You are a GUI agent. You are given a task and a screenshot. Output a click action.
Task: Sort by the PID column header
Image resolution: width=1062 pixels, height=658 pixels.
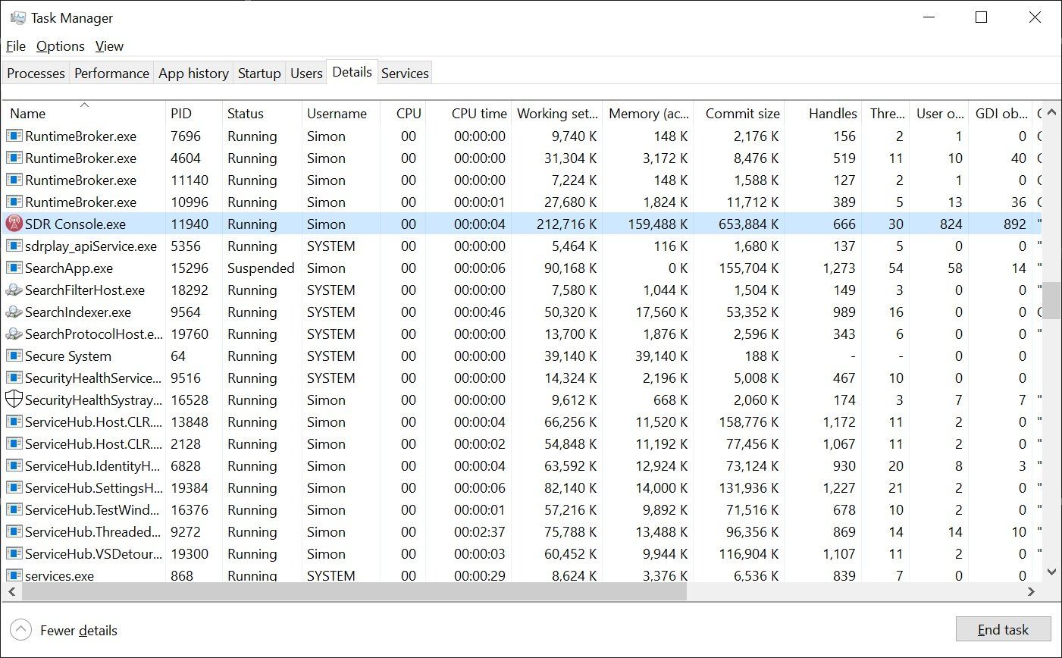pos(193,114)
